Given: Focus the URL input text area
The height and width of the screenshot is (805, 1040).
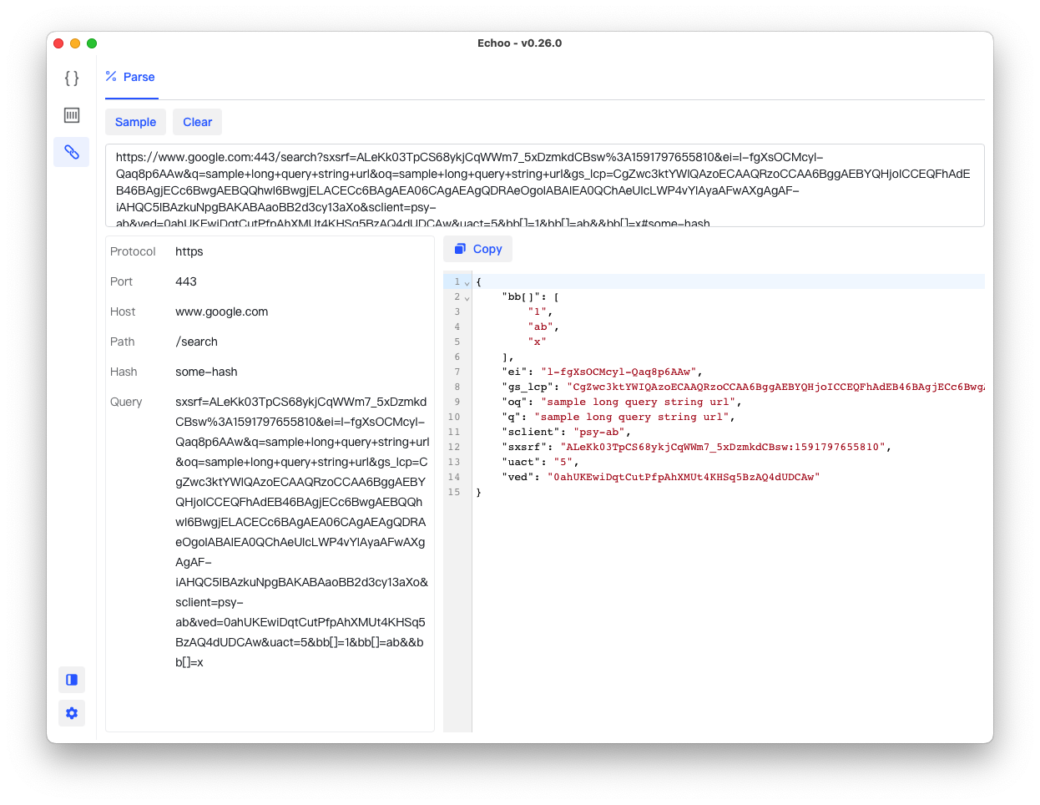Looking at the screenshot, I should point(544,185).
